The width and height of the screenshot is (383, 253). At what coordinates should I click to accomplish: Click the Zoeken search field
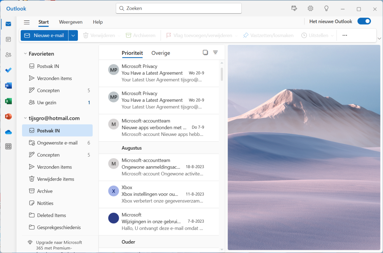(x=179, y=8)
